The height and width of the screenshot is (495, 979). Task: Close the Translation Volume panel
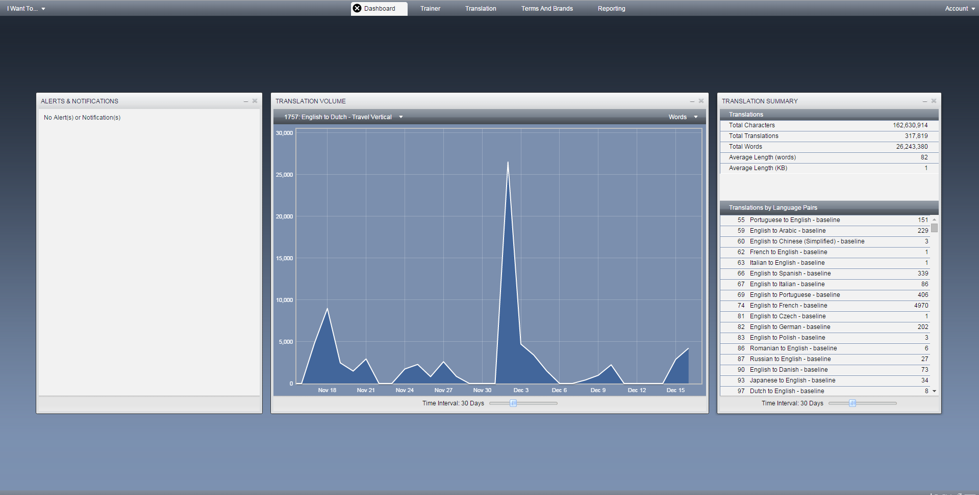point(701,101)
